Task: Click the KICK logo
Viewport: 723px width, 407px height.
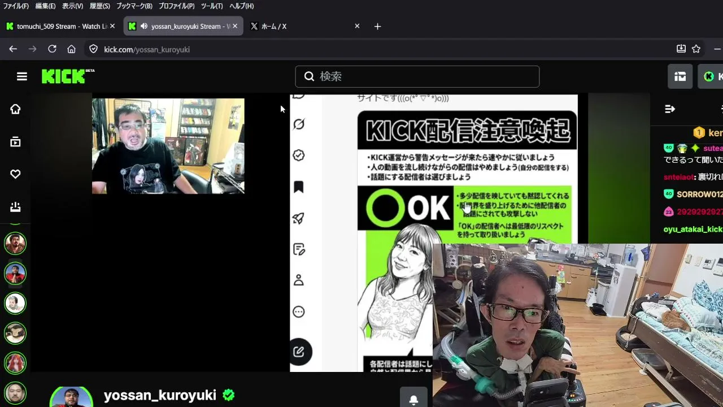Action: point(68,76)
